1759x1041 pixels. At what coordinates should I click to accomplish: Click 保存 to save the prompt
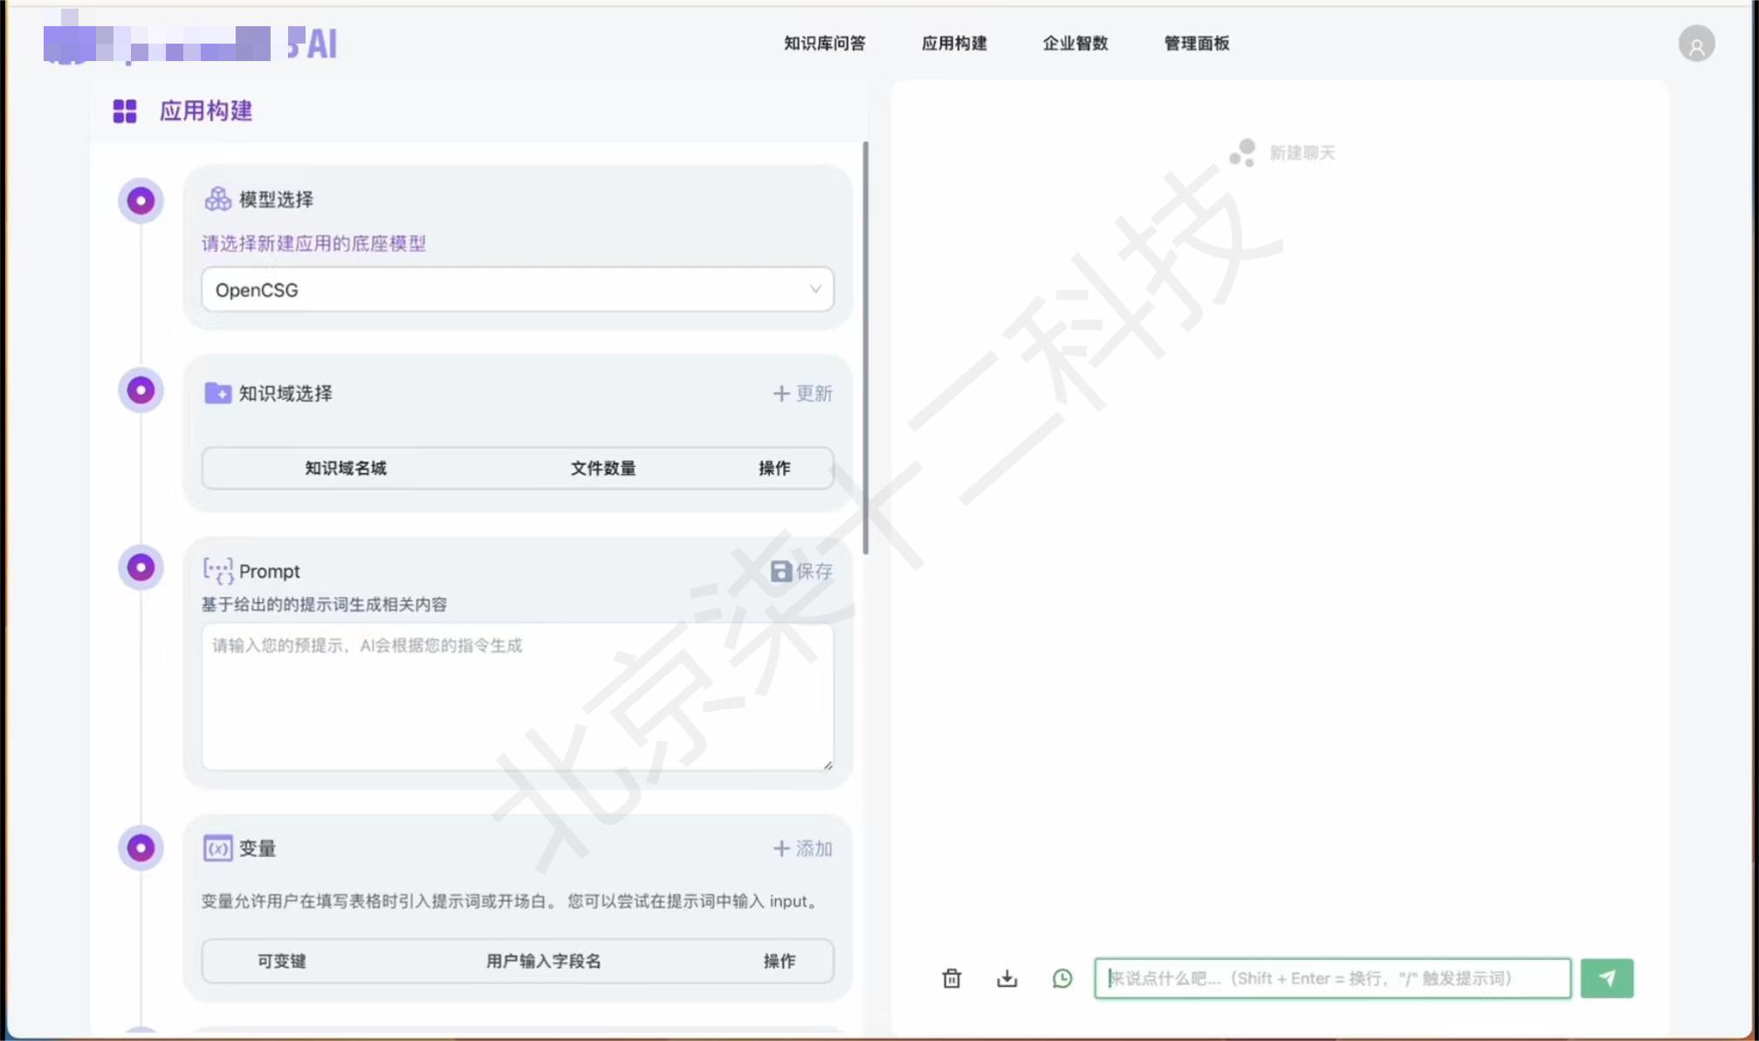click(x=814, y=571)
